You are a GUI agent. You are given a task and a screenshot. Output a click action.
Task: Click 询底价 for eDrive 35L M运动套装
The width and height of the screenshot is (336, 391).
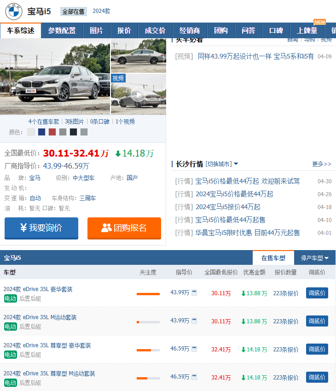coord(317,321)
